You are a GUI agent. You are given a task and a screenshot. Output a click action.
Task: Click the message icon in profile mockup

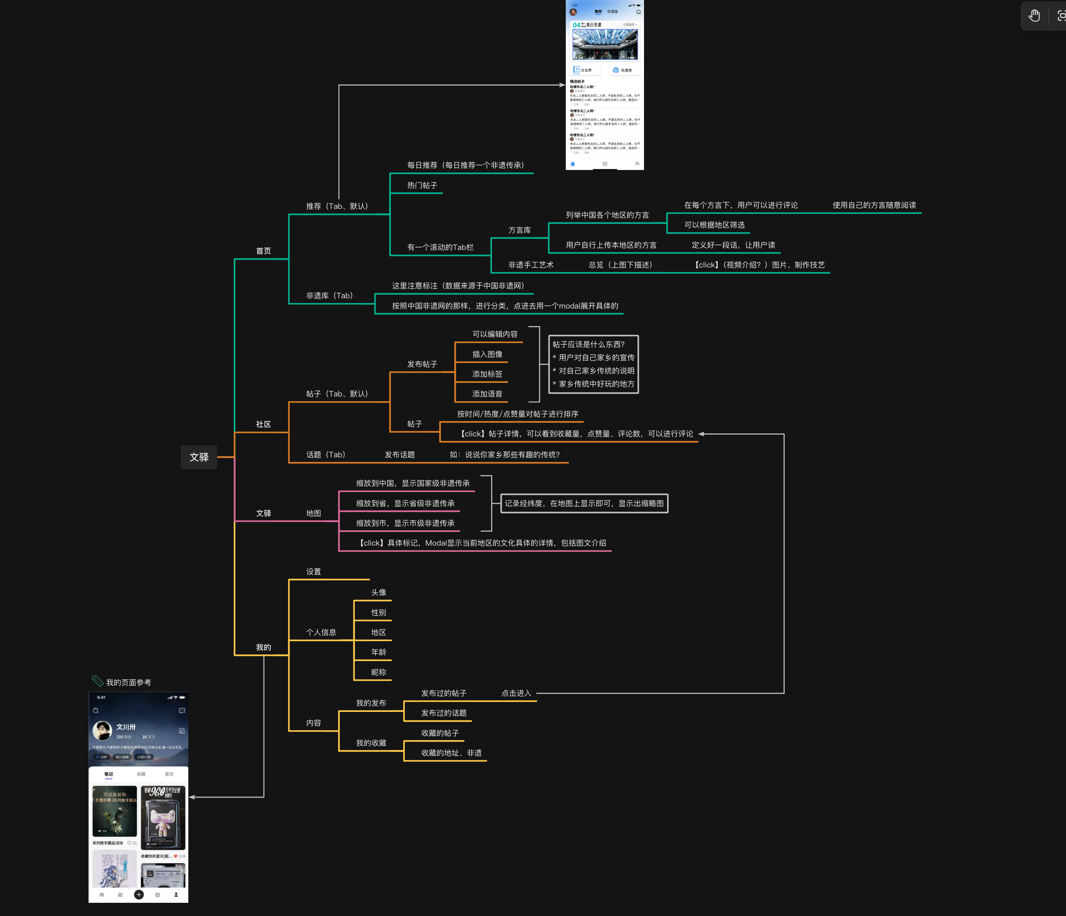coord(182,711)
